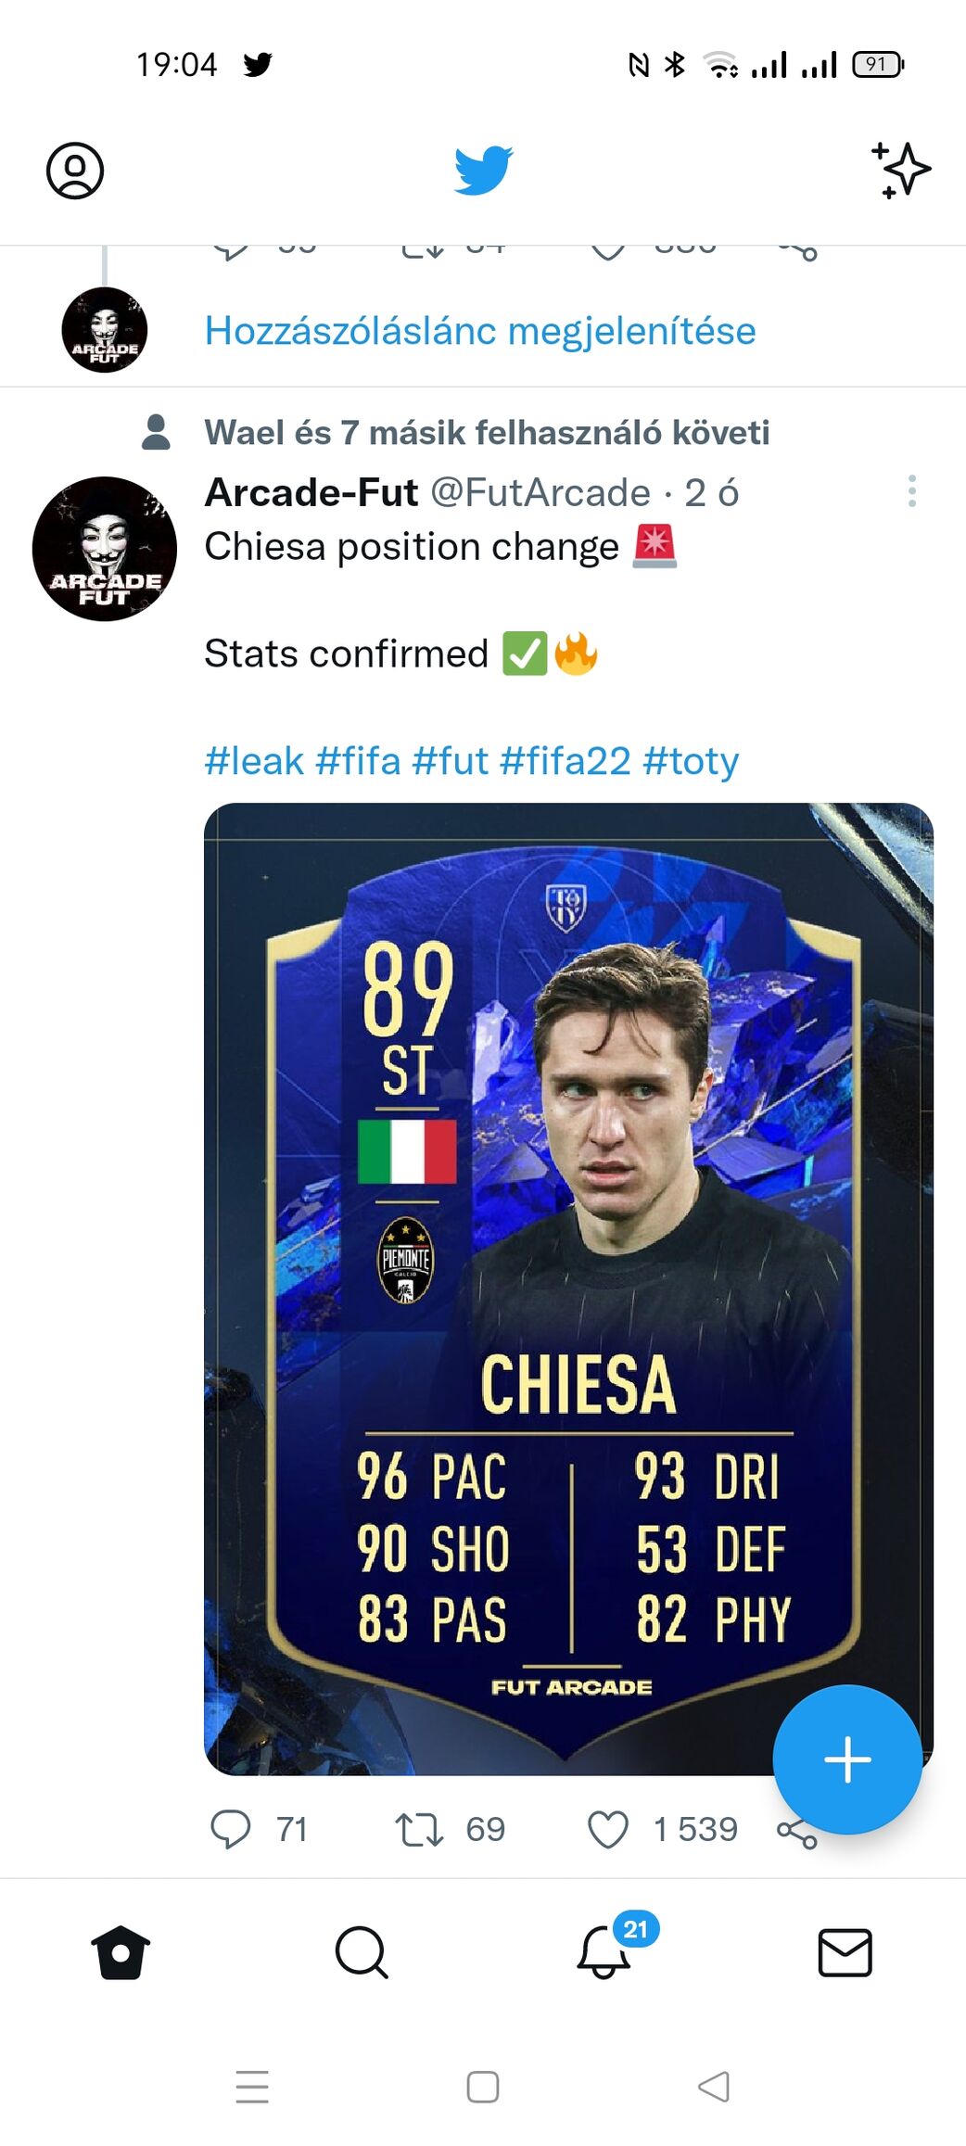Screen dimensions: 966x2146
Task: Open the #leak hashtag
Action: (254, 761)
